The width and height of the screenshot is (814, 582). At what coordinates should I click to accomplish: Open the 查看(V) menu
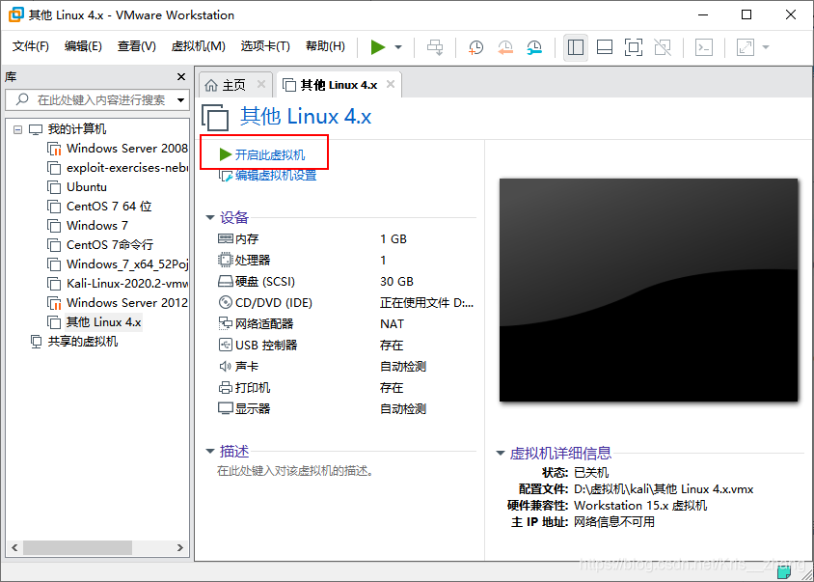[x=137, y=46]
